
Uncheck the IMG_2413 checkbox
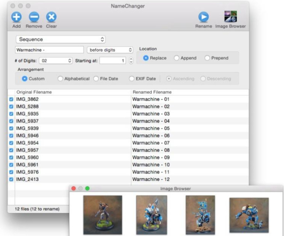[x=11, y=179]
